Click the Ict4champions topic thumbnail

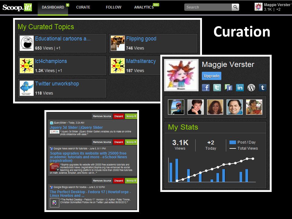coord(27,66)
